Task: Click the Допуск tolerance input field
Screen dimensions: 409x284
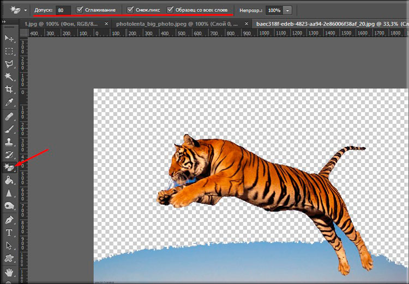Action: (63, 10)
